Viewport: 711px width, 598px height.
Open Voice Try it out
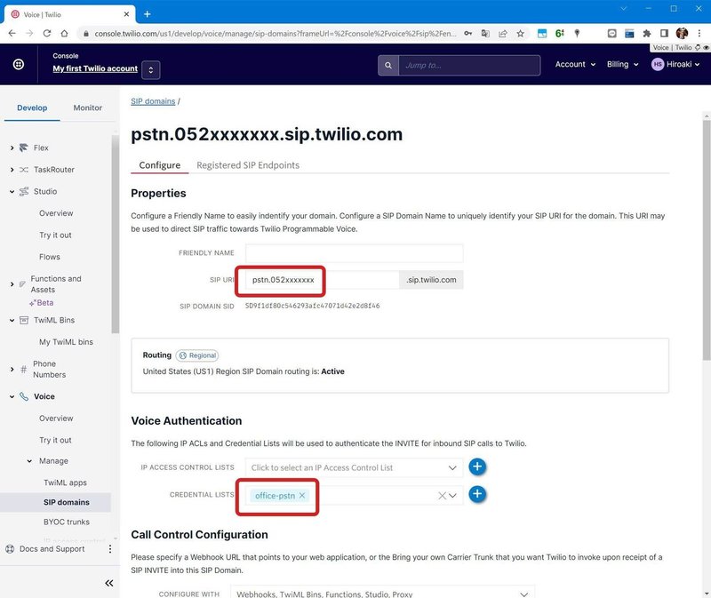pos(55,440)
